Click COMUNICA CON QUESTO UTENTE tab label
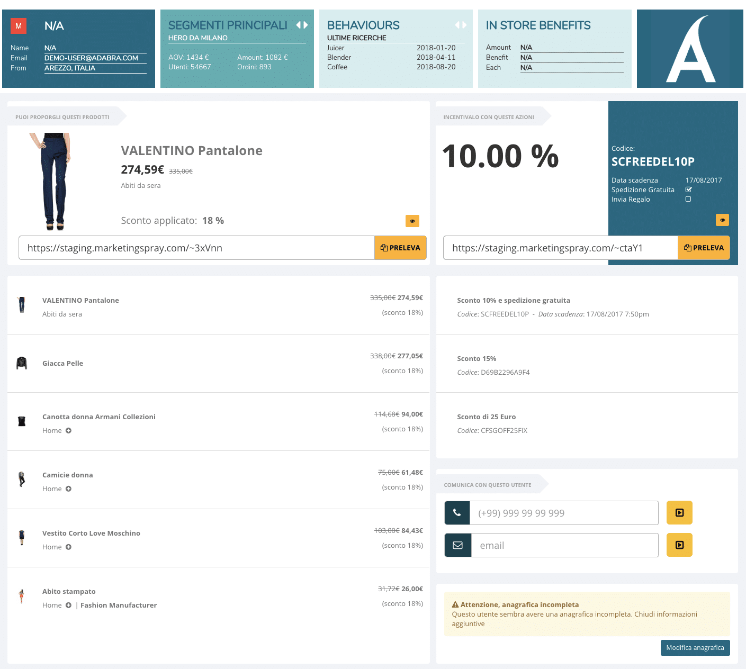Image resolution: width=746 pixels, height=669 pixels. (488, 485)
